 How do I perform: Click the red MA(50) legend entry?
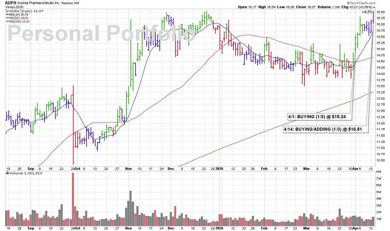coord(19,18)
